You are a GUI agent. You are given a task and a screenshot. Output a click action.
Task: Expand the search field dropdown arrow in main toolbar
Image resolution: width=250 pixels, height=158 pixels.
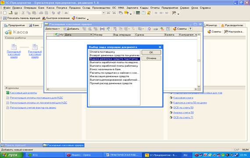pos(104,13)
